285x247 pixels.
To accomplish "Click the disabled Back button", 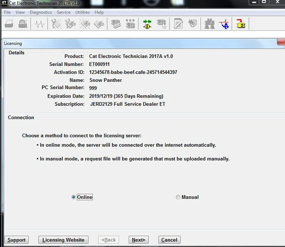I will click(x=109, y=240).
